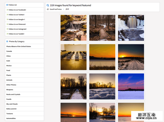
Task: Choose the Weapons category
Action: (10, 90)
